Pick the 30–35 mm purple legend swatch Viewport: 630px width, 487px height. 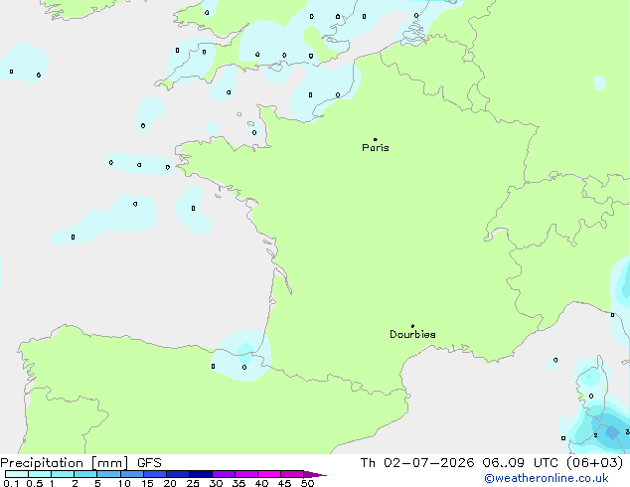click(224, 474)
